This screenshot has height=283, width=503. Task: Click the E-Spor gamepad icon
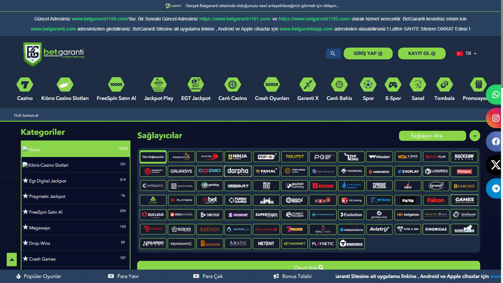click(393, 84)
